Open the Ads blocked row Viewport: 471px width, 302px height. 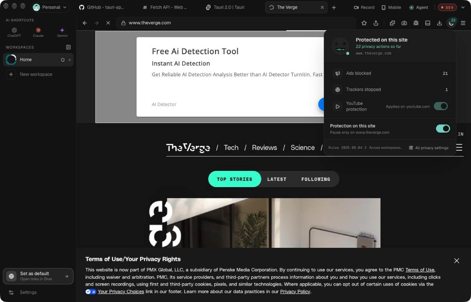[390, 73]
